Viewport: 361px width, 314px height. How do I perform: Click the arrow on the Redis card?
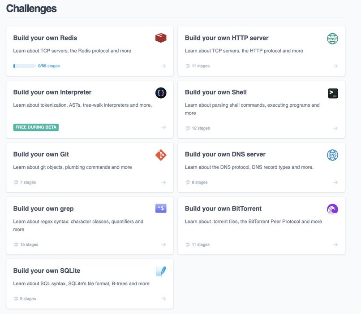(x=163, y=66)
